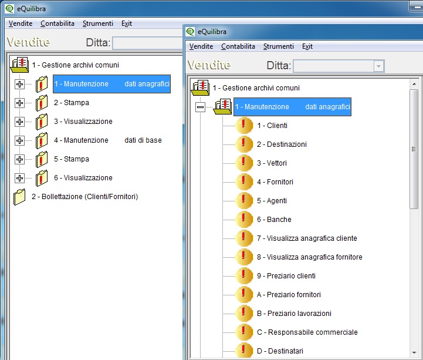423x360 pixels.
Task: Click eQuilibra logo in back window title bar
Action: click(9, 9)
